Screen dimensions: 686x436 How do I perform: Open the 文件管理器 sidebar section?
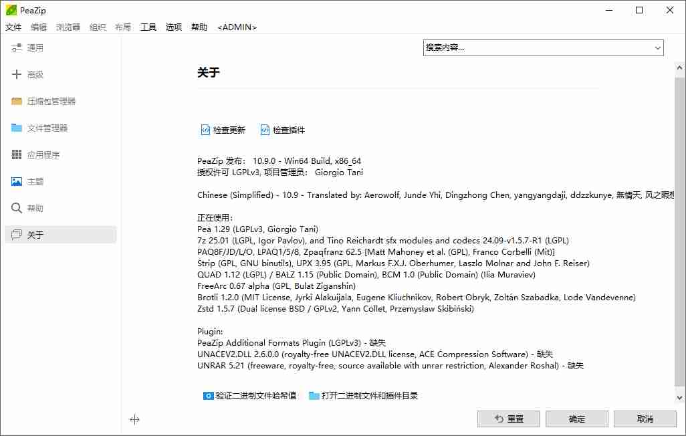click(x=49, y=128)
